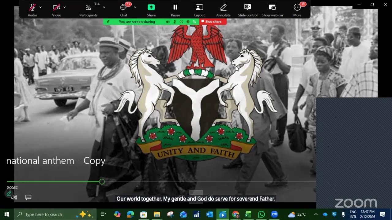Switch the ENG INTL input language
Viewport: 392px width, 220px height.
click(353, 215)
